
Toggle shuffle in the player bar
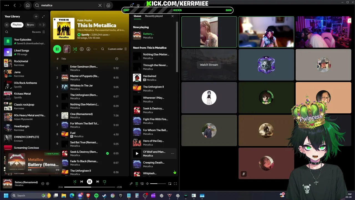click(x=75, y=182)
